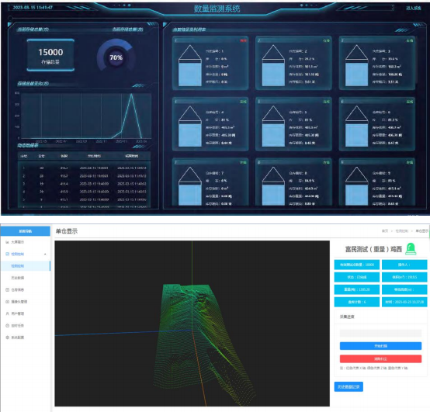Open 历史数据记录 button
The image size is (430, 412).
(349, 386)
